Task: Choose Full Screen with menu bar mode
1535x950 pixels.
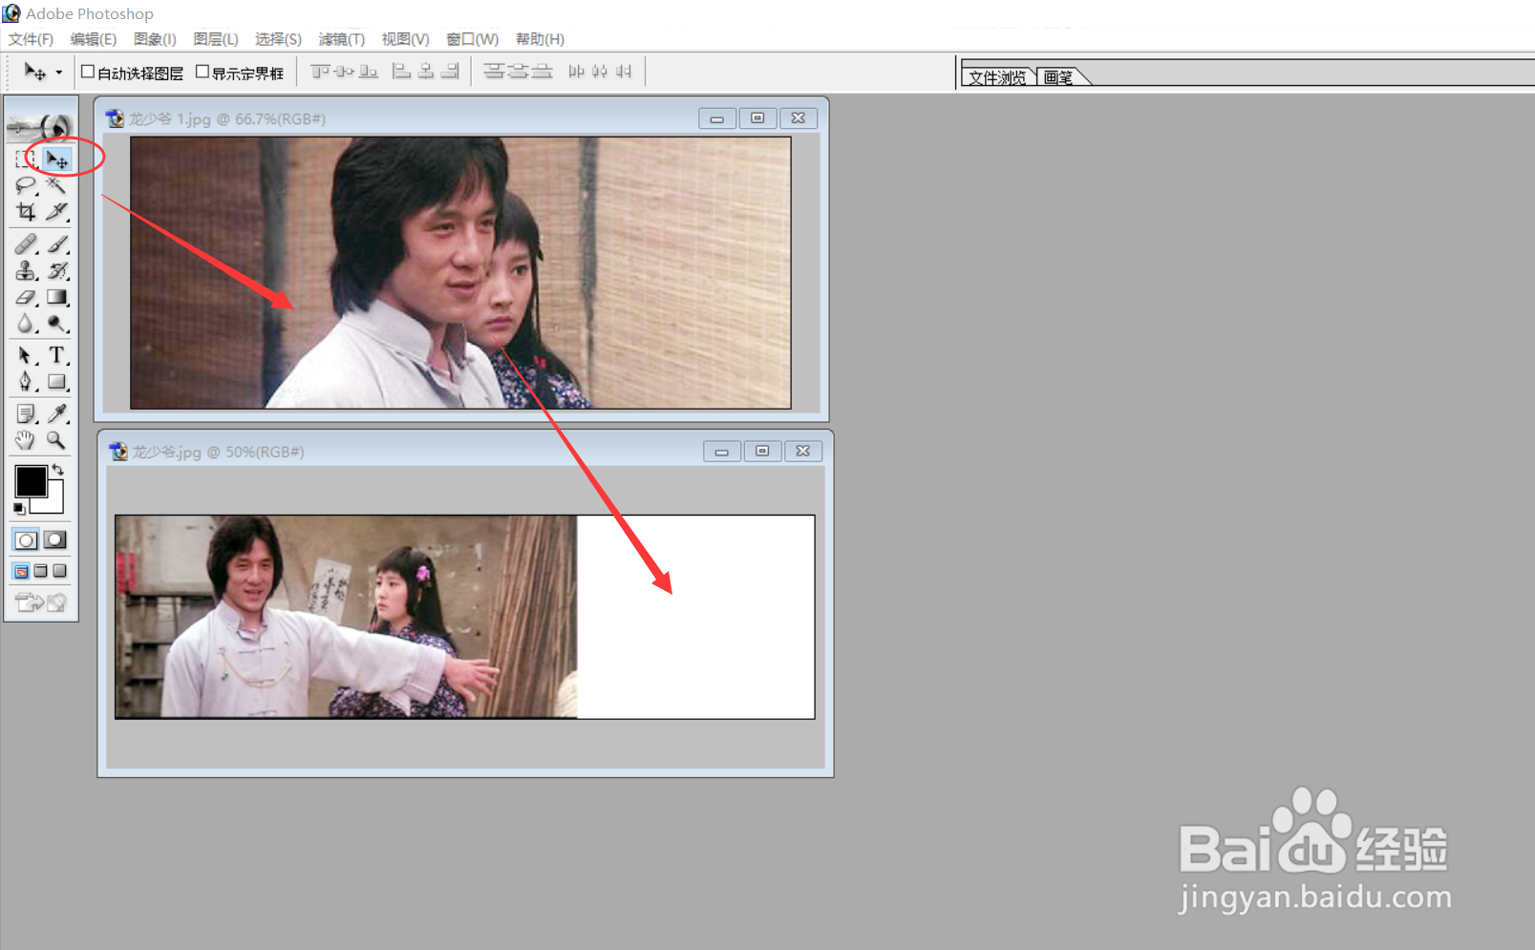Action: [x=40, y=571]
